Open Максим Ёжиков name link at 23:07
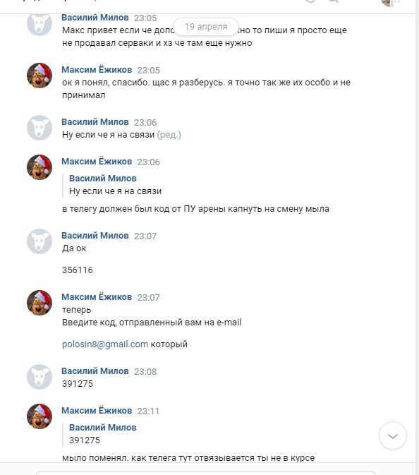The image size is (419, 475). point(97,297)
